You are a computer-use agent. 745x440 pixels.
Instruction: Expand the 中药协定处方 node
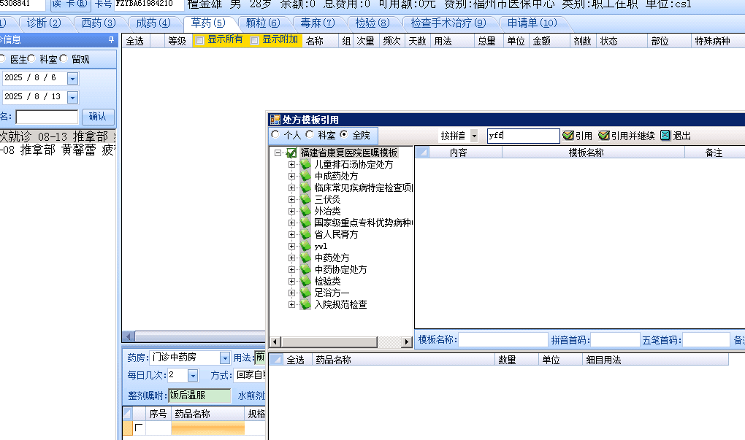291,269
